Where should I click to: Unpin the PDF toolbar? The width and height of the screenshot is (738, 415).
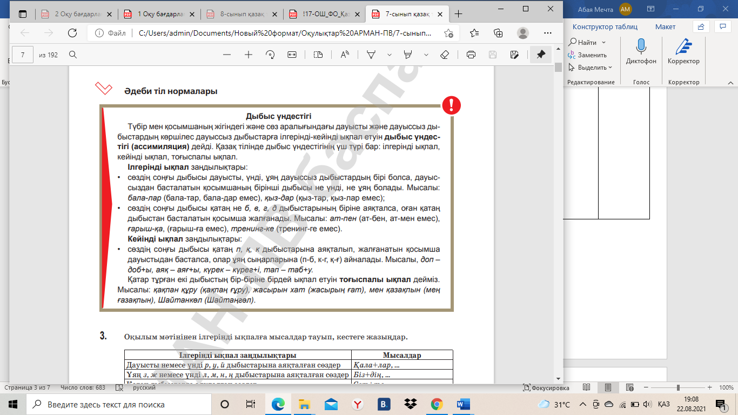coord(540,55)
